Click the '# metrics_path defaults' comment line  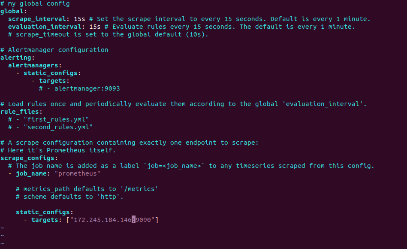click(87, 189)
